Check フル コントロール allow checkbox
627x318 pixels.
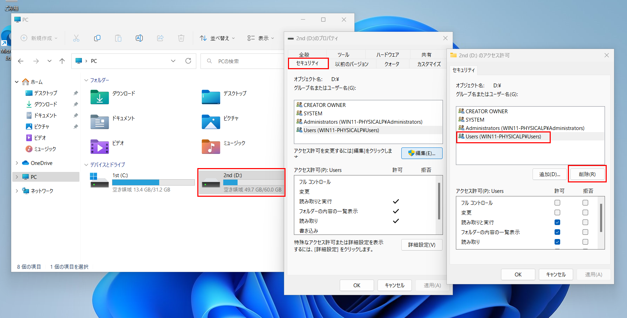tap(557, 203)
